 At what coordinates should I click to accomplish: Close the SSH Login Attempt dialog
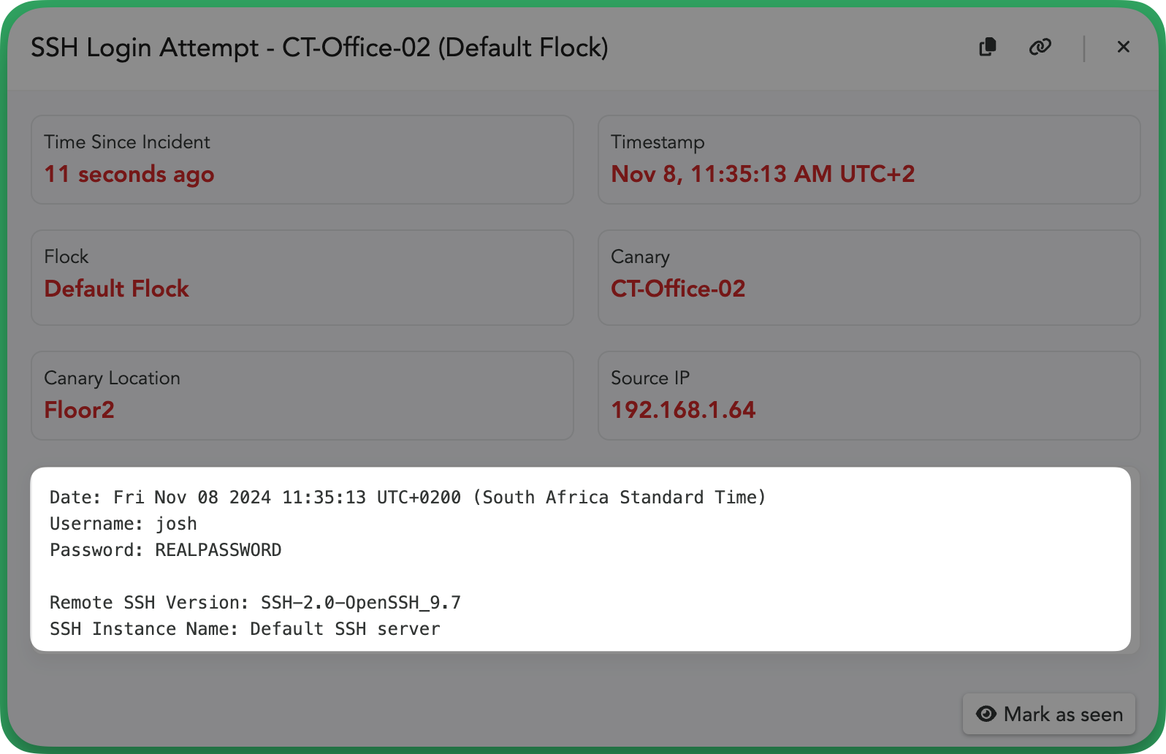(x=1124, y=47)
